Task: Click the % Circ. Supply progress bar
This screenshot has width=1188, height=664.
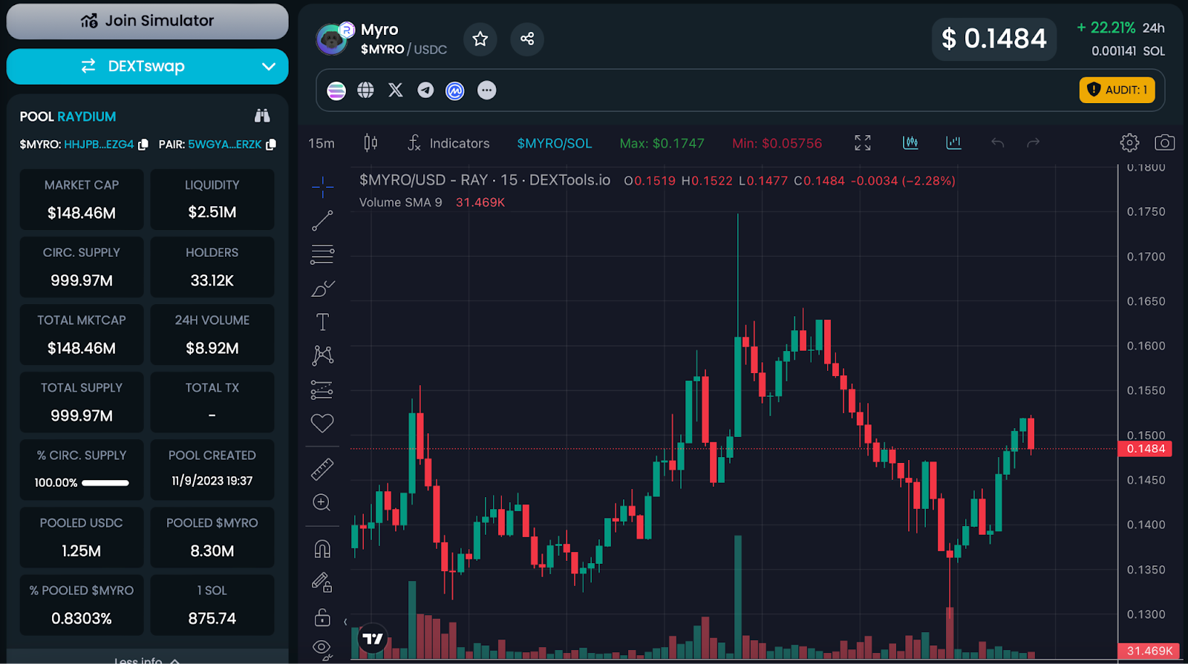Action: 105,483
